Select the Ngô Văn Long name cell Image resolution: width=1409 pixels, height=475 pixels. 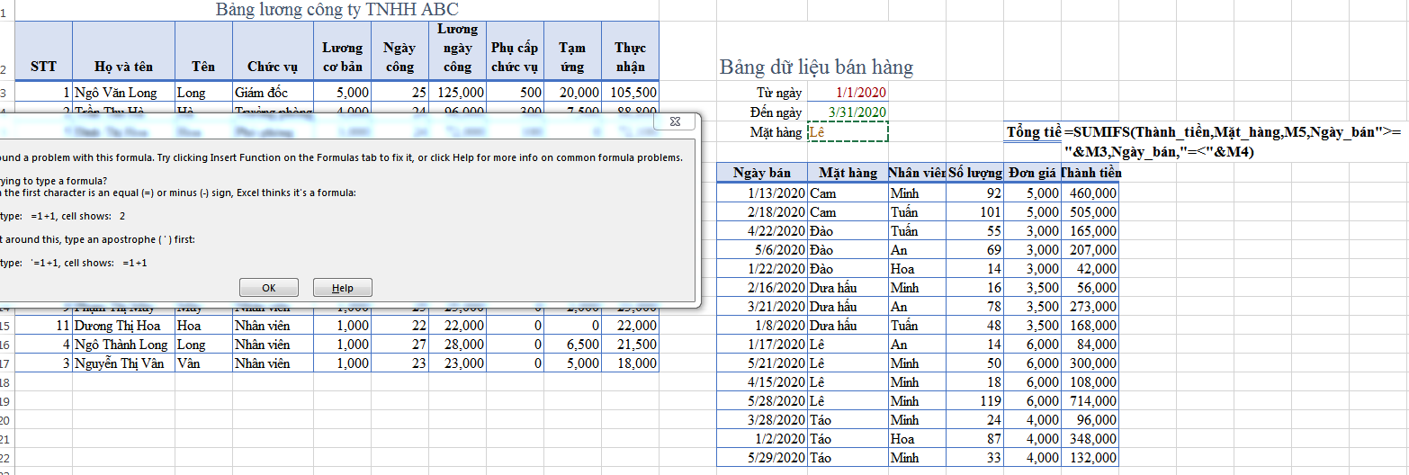(123, 93)
